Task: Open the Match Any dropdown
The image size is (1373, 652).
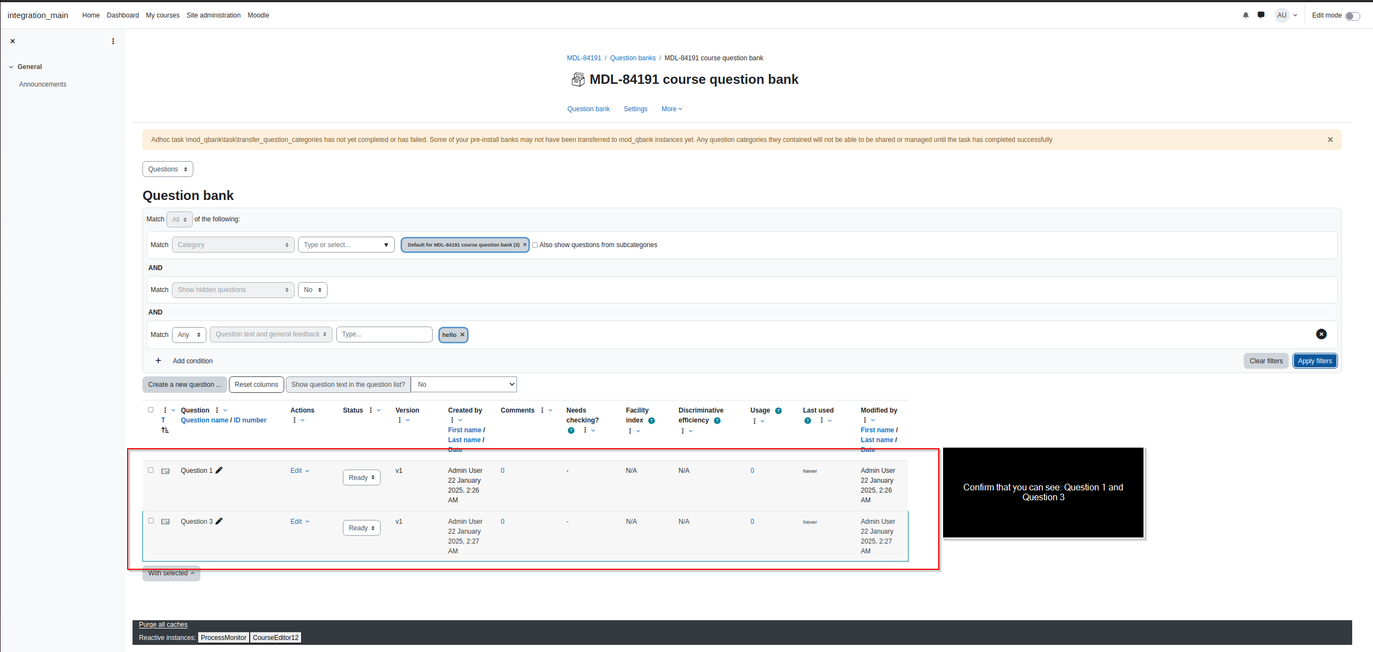Action: click(x=189, y=335)
